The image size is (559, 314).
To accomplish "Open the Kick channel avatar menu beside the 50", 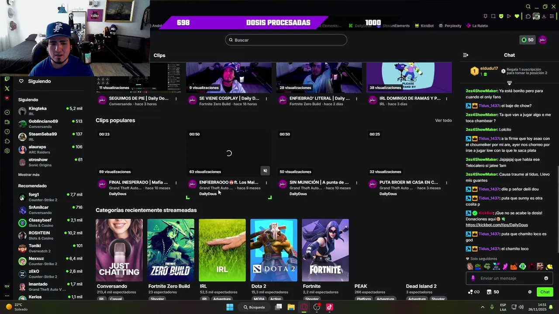I will pos(542,40).
